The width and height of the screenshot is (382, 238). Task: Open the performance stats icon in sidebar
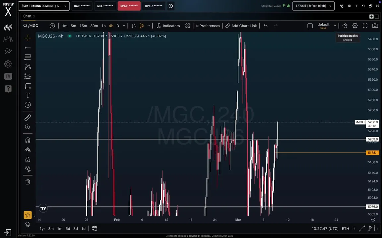[8, 51]
